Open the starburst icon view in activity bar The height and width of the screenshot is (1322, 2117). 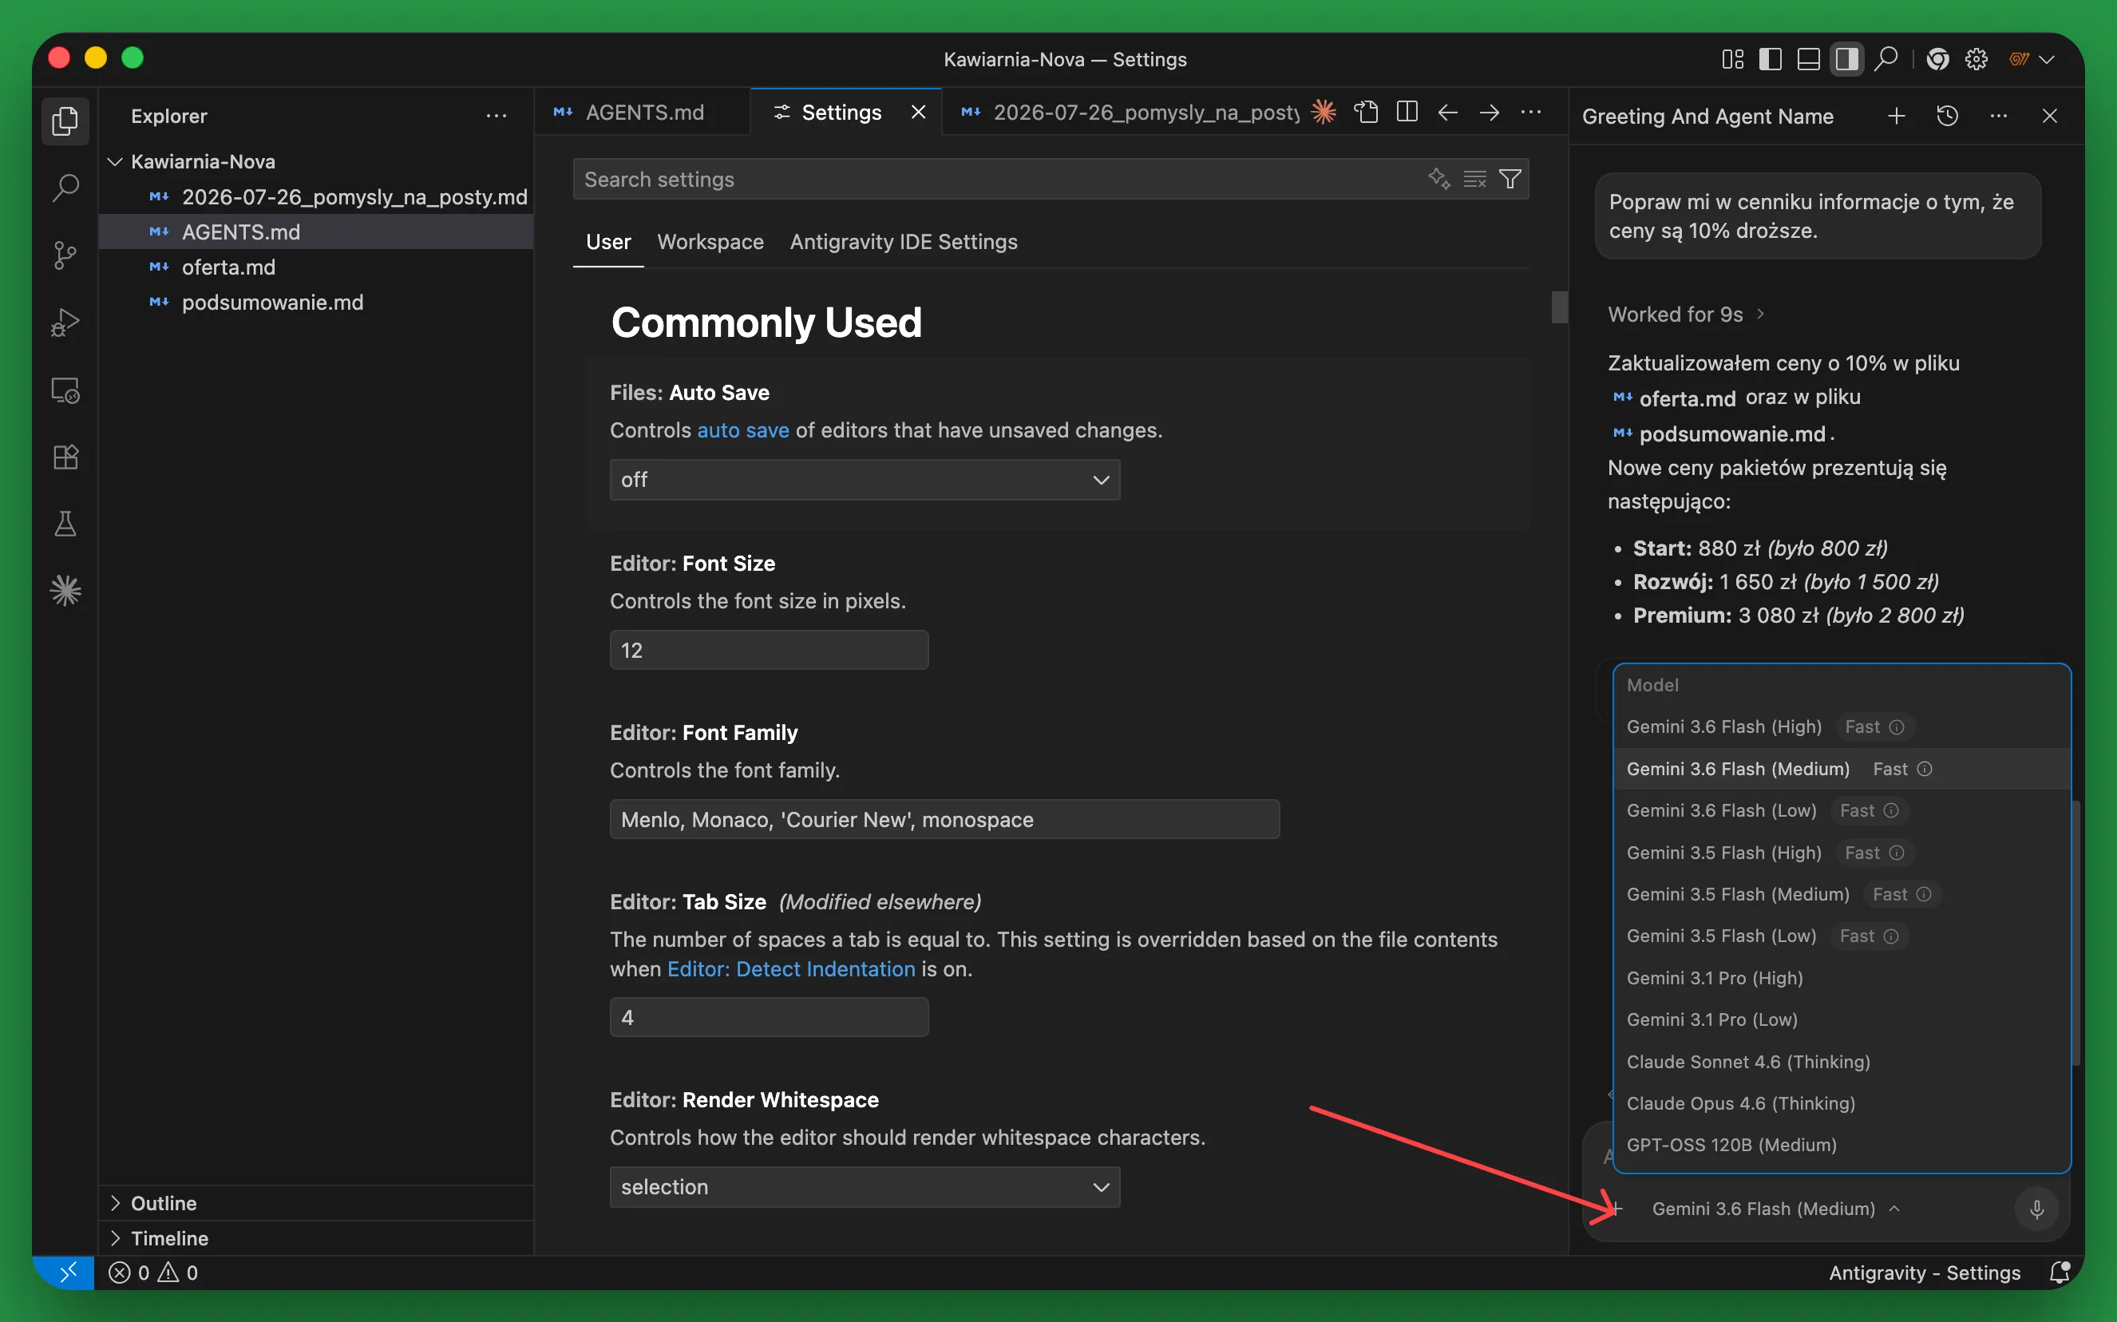(x=65, y=591)
